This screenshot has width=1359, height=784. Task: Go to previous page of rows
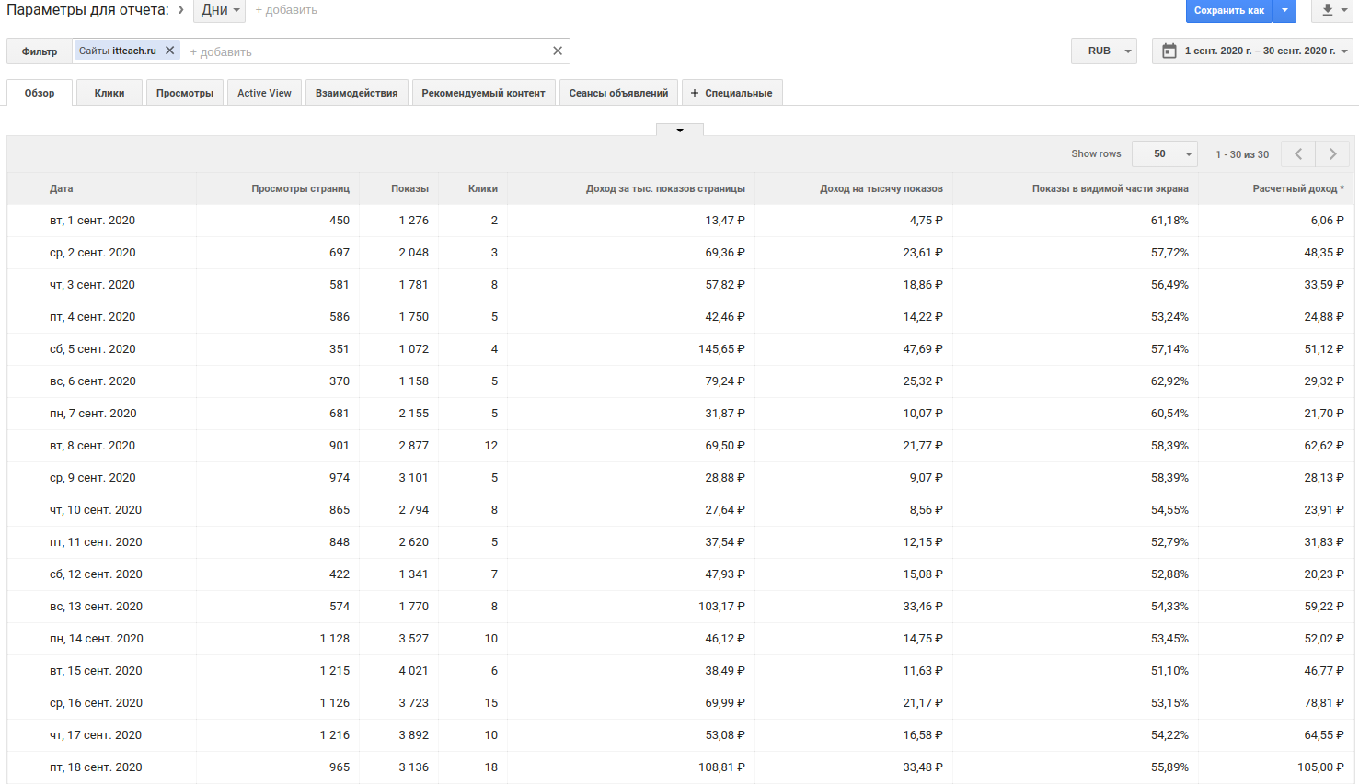(1298, 153)
